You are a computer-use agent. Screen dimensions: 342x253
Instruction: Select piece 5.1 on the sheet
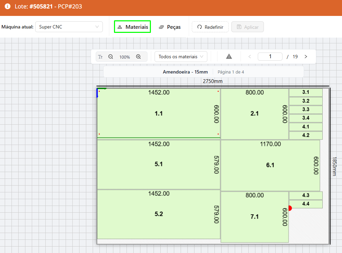[159, 164]
